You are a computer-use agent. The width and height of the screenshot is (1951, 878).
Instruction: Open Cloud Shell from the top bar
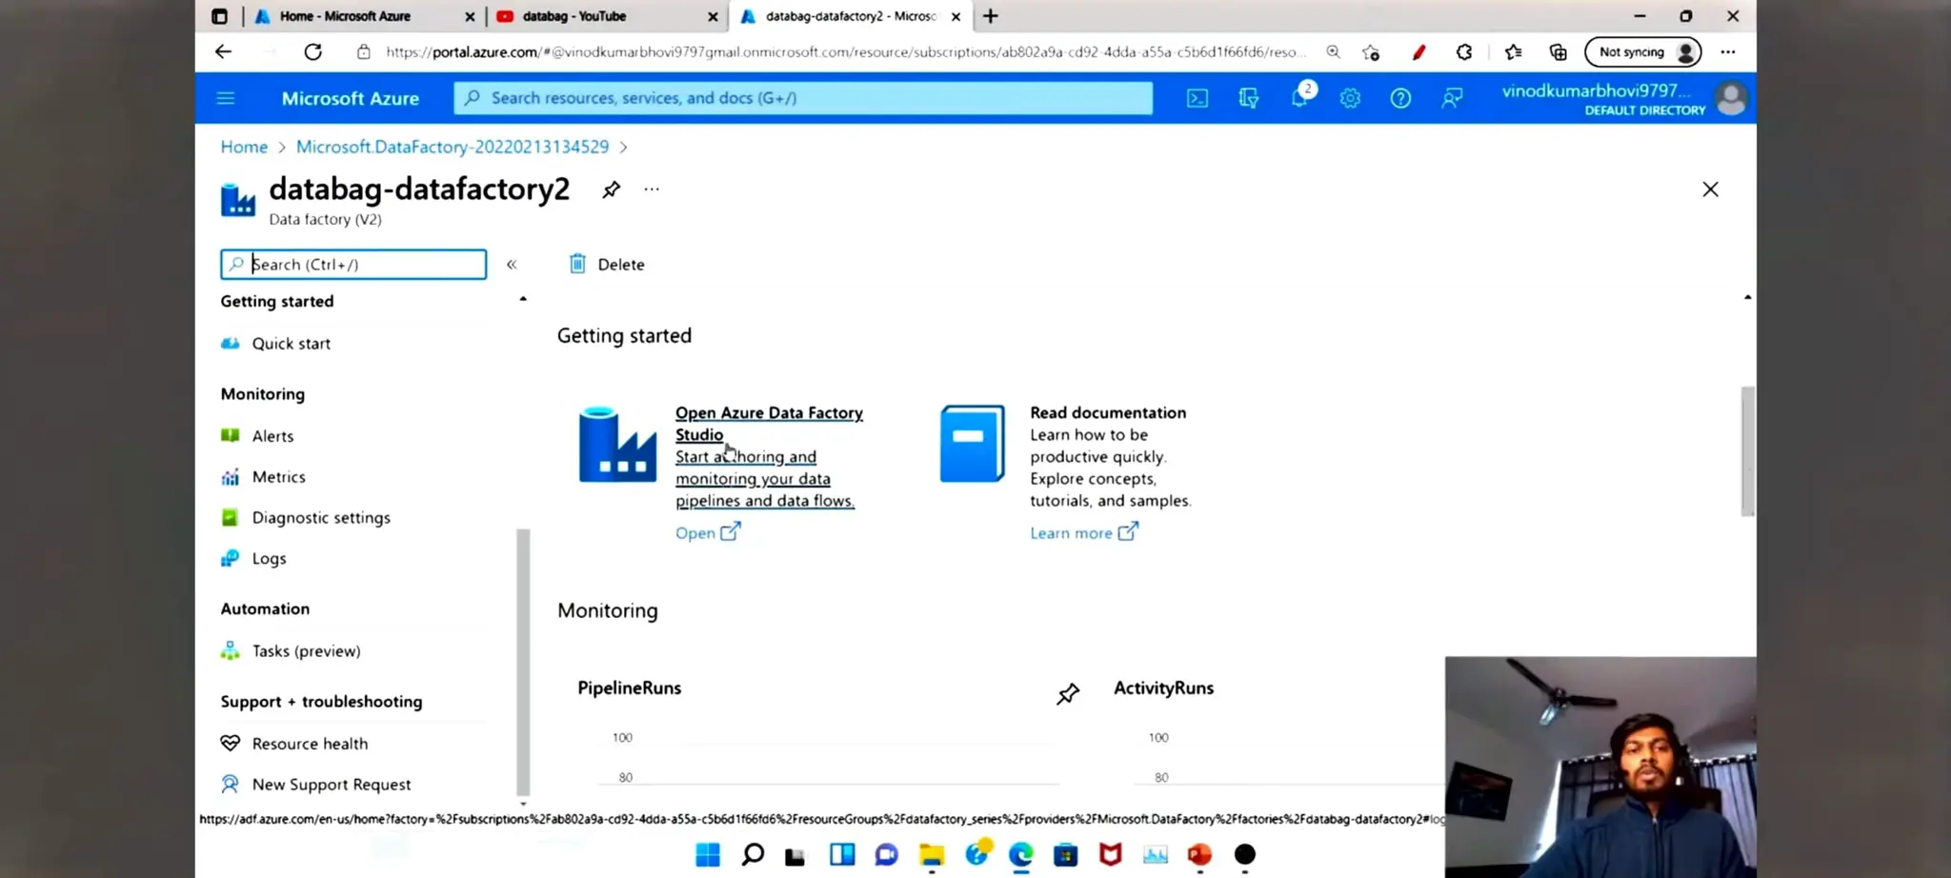[1197, 98]
